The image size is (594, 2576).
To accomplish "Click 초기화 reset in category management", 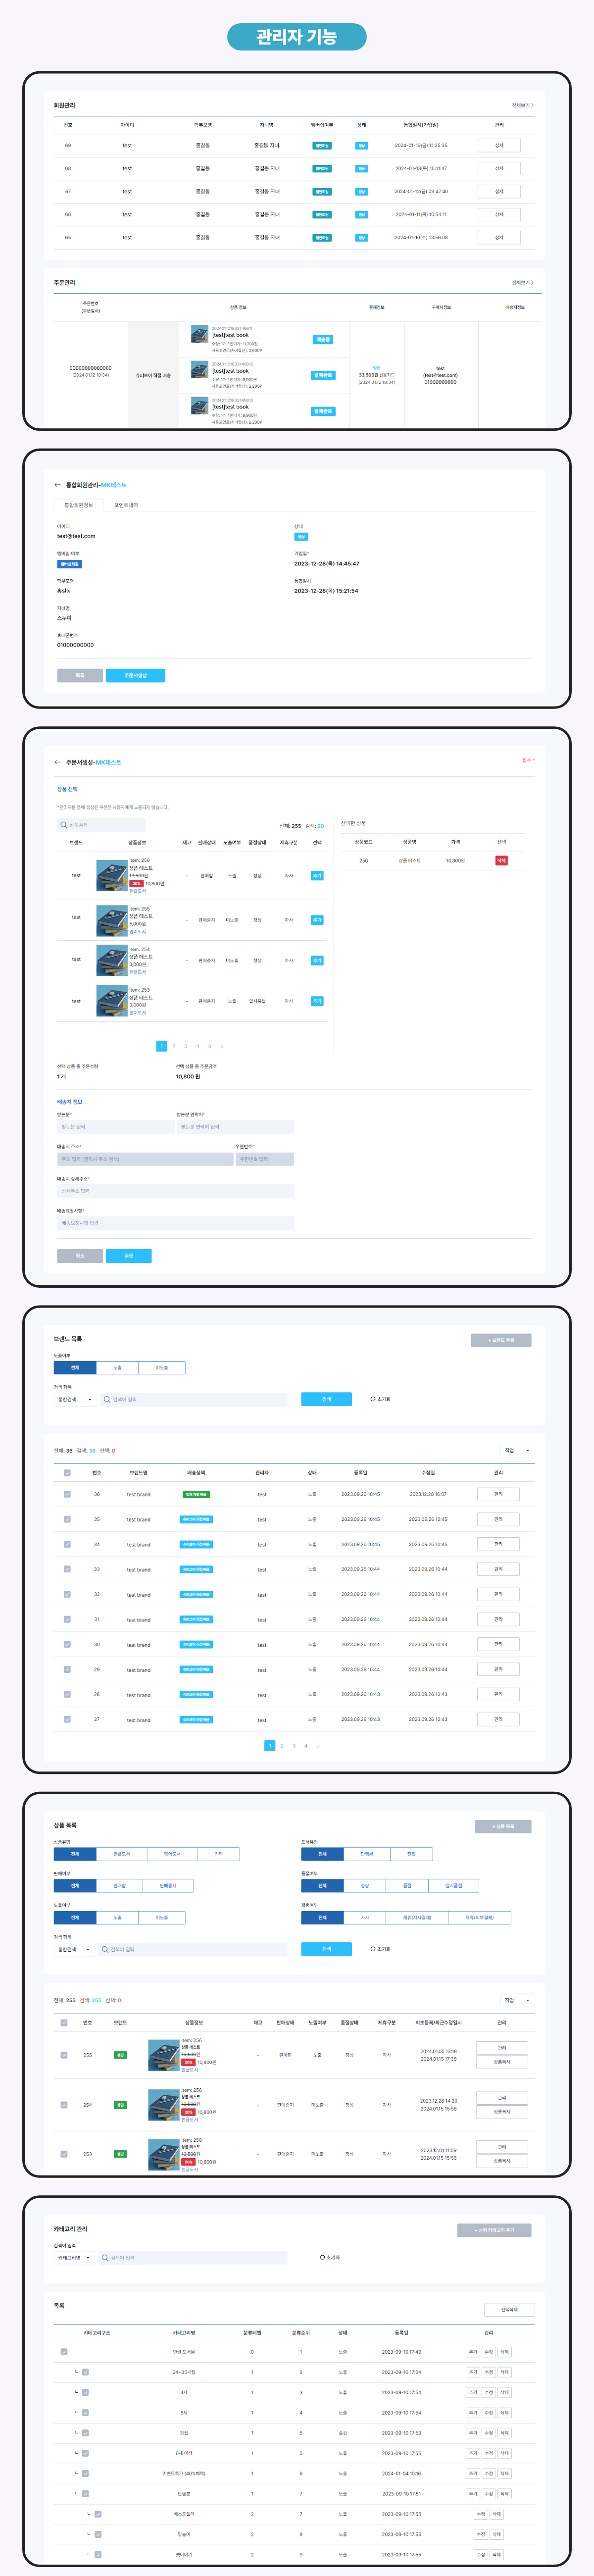I will pyautogui.click(x=330, y=2257).
